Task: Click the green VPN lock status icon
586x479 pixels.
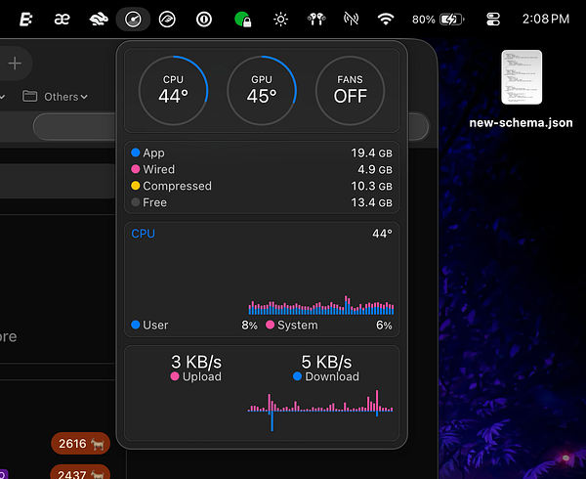Action: [242, 20]
